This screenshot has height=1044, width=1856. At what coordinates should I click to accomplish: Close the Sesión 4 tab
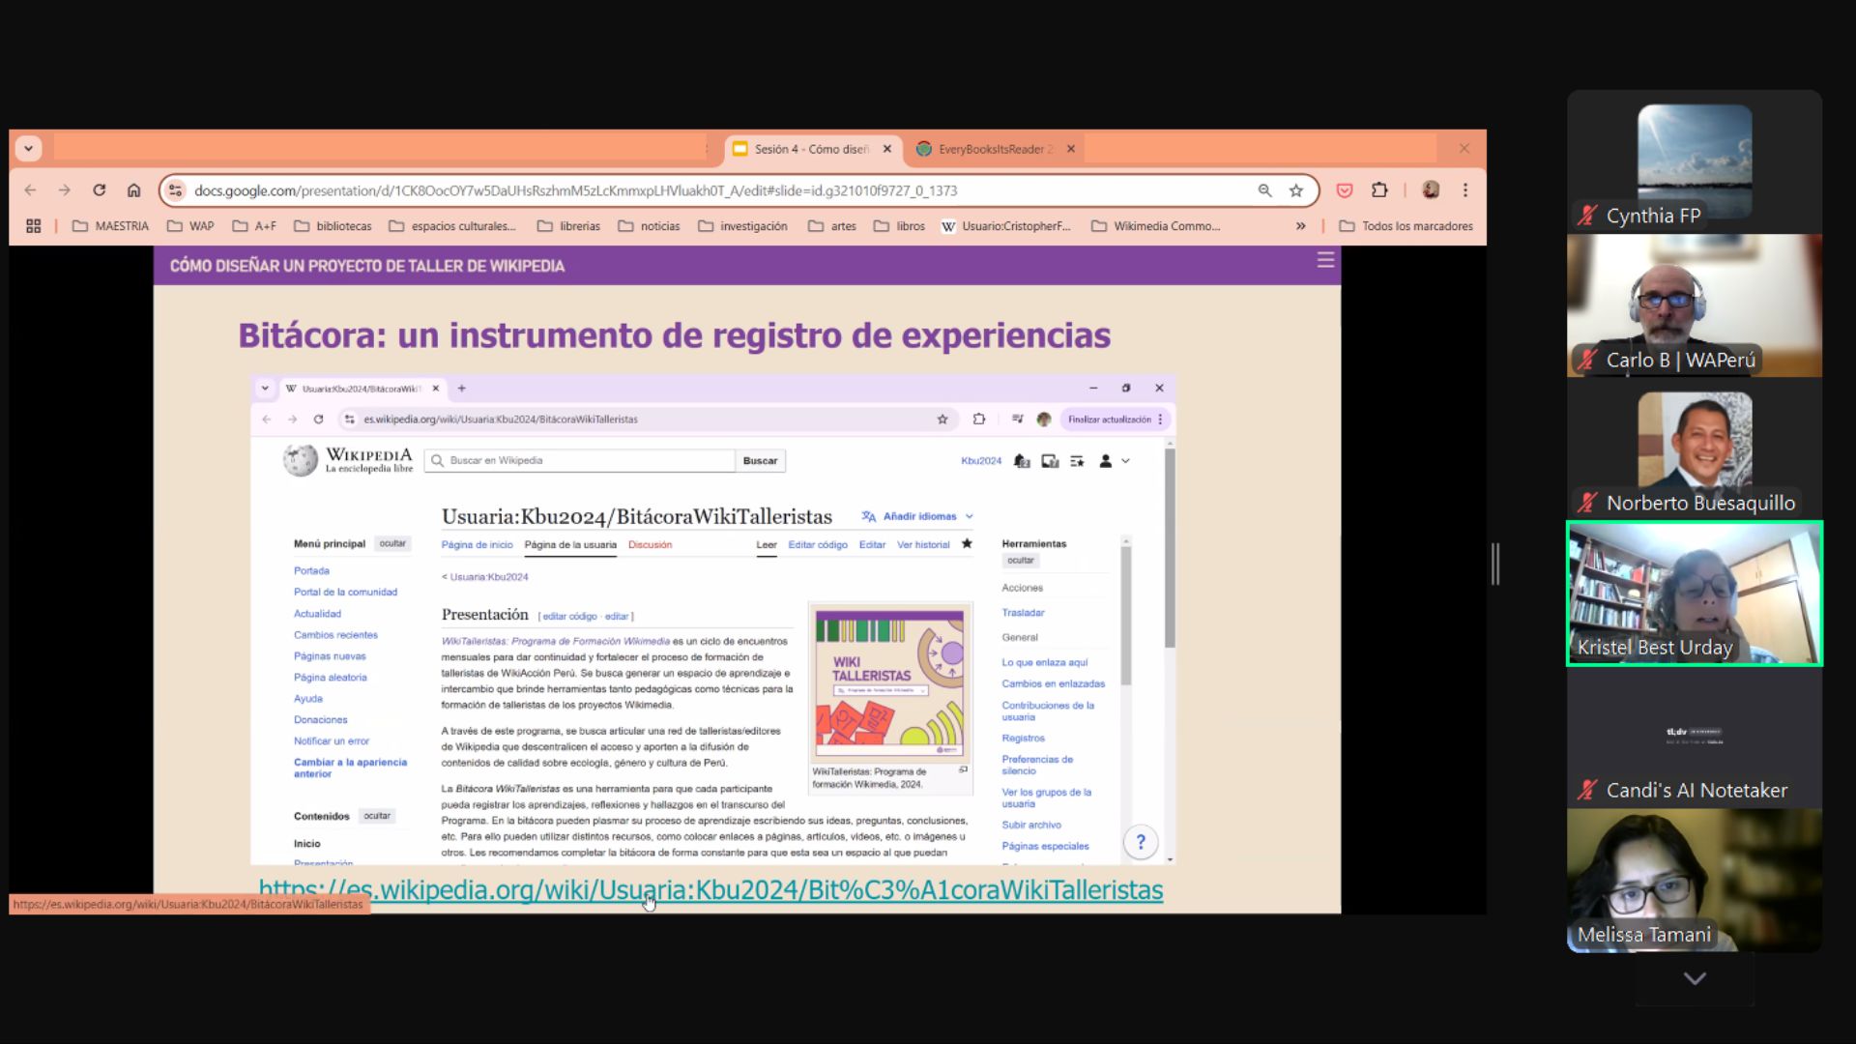(x=887, y=149)
